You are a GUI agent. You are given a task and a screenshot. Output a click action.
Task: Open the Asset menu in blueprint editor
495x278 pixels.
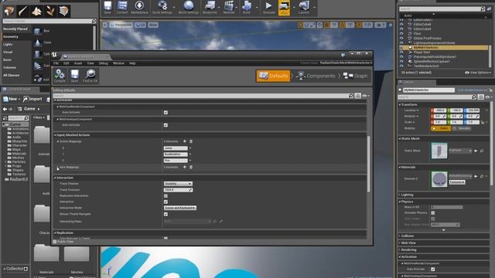click(x=77, y=63)
